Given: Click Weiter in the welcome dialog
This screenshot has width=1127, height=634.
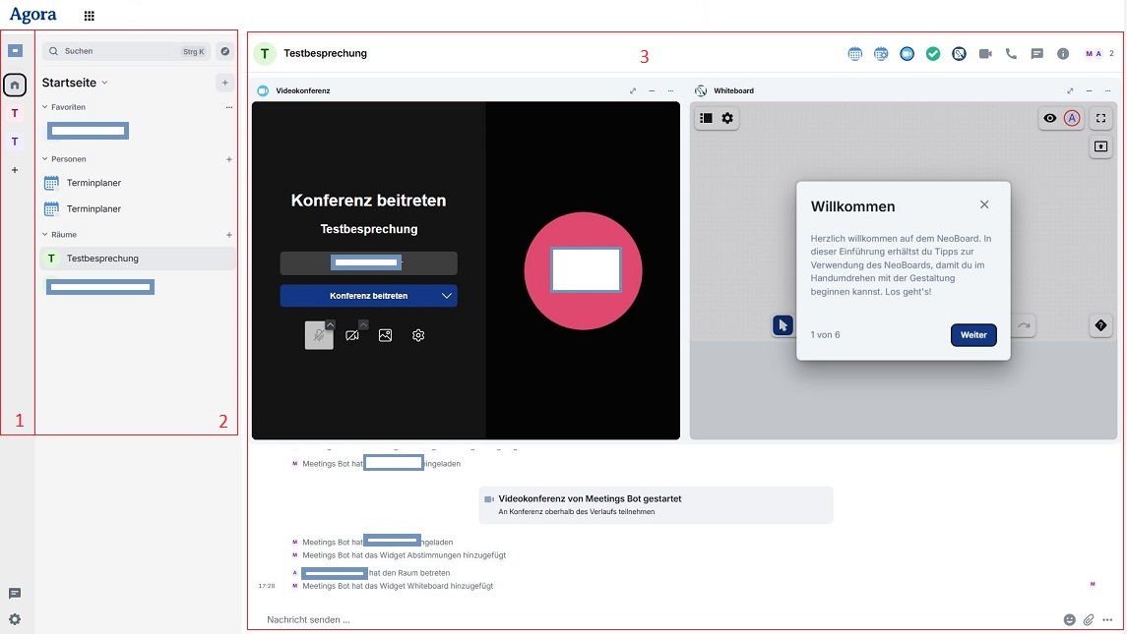Looking at the screenshot, I should coord(973,335).
